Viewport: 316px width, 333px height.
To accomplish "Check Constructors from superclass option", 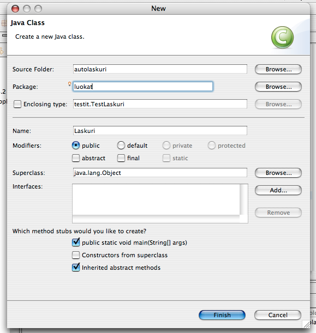I will tap(76, 255).
